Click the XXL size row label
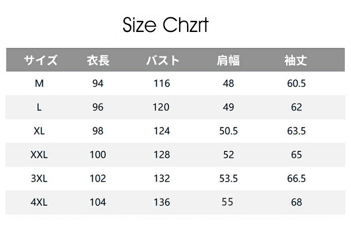Viewport: 351px width, 245px height. [39, 155]
